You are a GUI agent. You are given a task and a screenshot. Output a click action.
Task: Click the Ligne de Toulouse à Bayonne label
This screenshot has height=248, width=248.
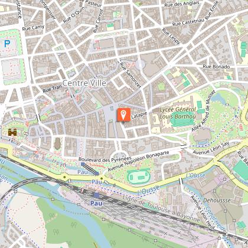pos(161,208)
